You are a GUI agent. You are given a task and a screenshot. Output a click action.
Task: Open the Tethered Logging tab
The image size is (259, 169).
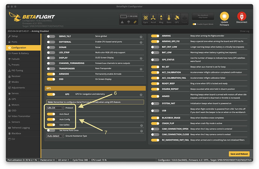pyautogui.click(x=23, y=128)
